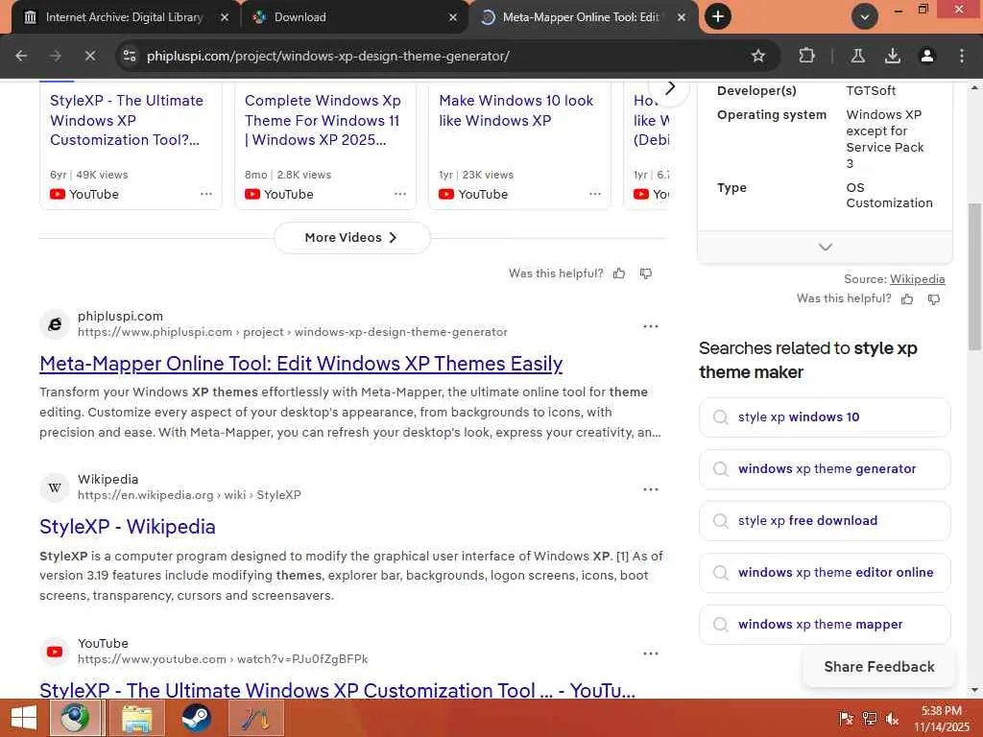Screen dimensions: 983x737
Task: Open File Explorer from the taskbar
Action: coord(136,718)
